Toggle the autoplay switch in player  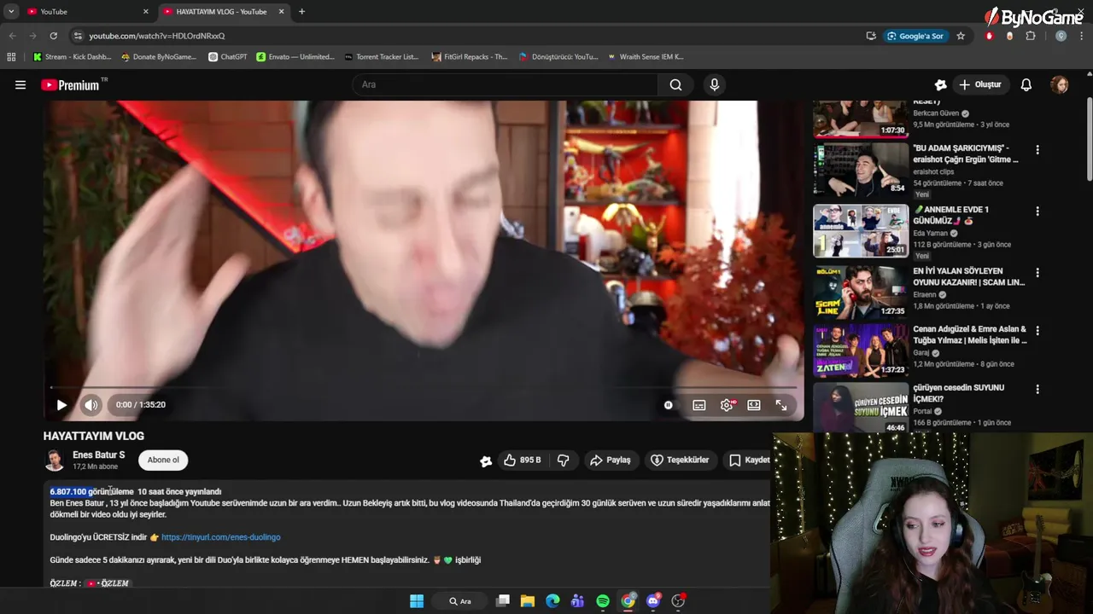[669, 405]
